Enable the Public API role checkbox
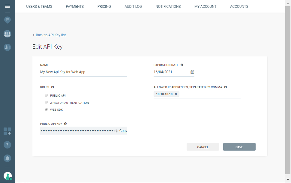This screenshot has width=291, height=183. point(46,95)
